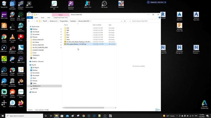The image size is (211, 118).
Task: Go to Autodesk in the breadcrumb path
Action: pos(73,21)
